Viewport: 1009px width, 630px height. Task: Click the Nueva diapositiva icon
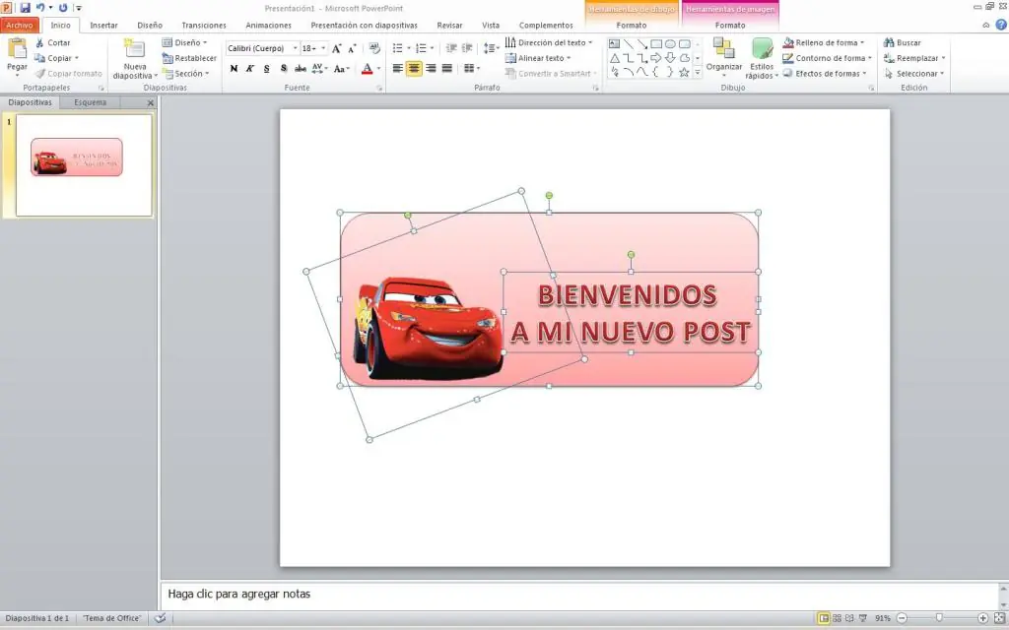click(134, 49)
